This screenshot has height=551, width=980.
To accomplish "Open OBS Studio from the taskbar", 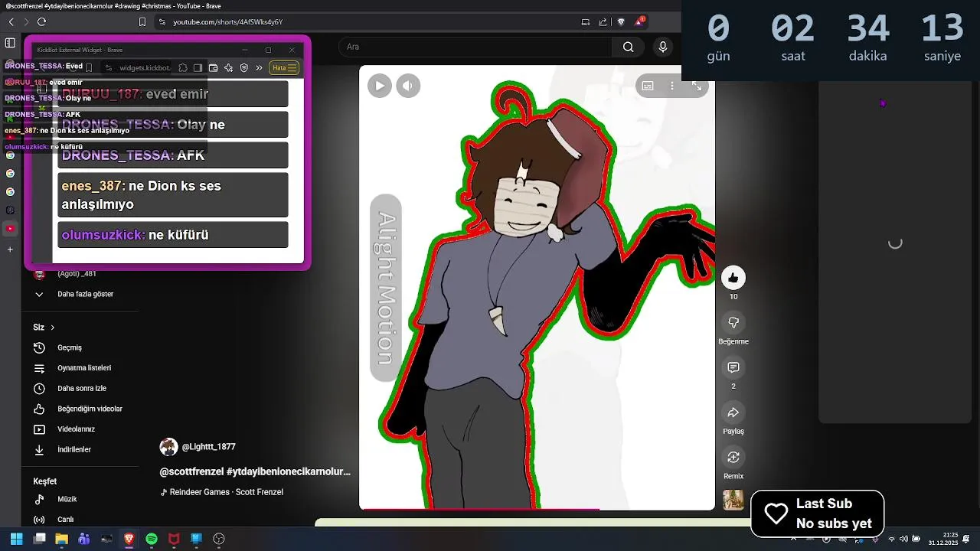I will pos(219,539).
